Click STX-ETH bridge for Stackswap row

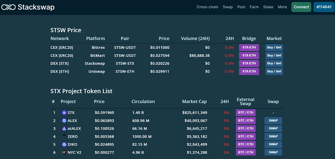tap(249, 63)
